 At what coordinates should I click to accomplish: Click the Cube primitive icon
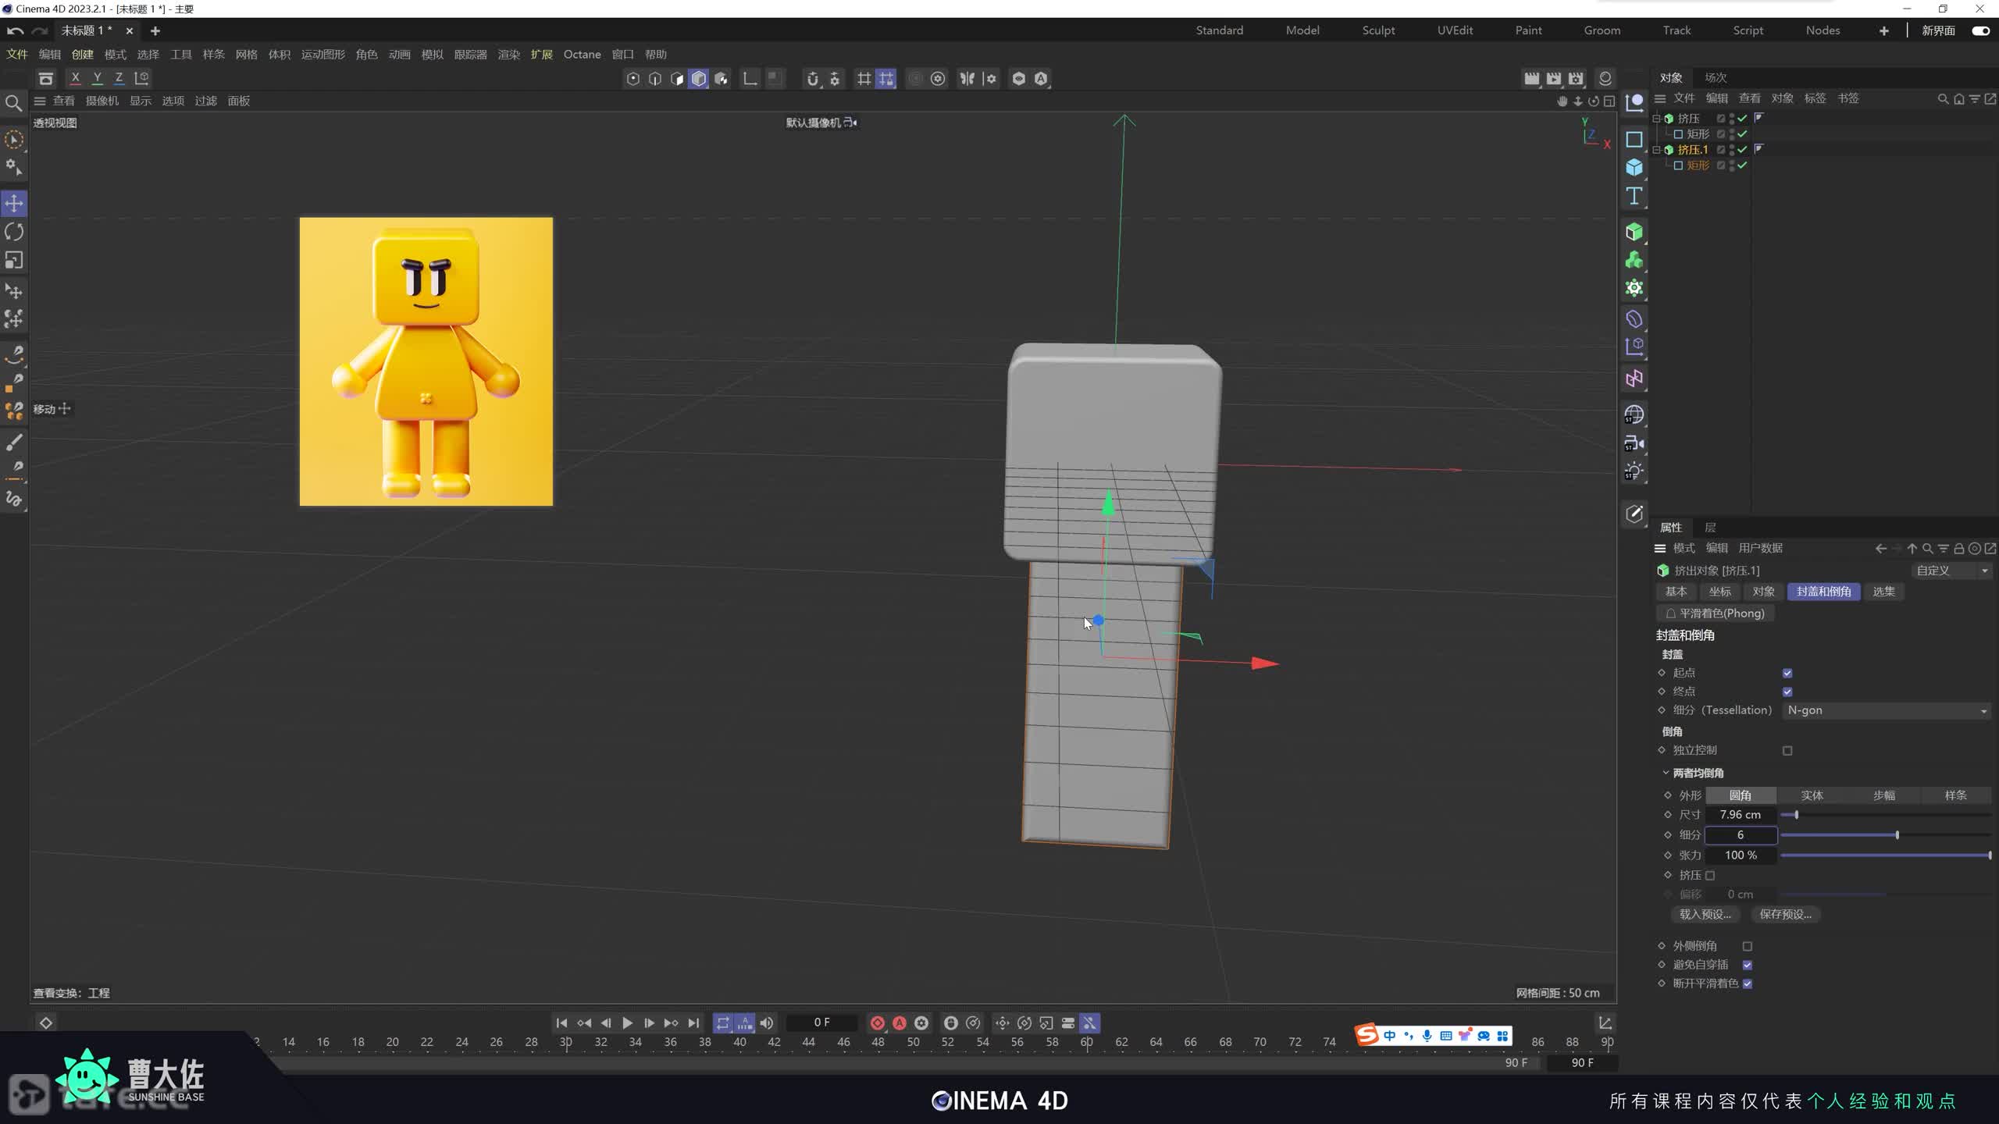[1634, 167]
